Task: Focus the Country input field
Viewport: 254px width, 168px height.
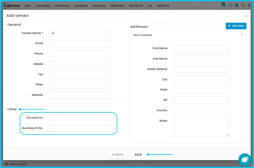Action: pos(201,110)
